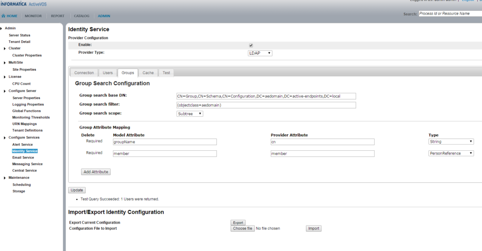Open Site Properties in sidebar

coord(24,70)
